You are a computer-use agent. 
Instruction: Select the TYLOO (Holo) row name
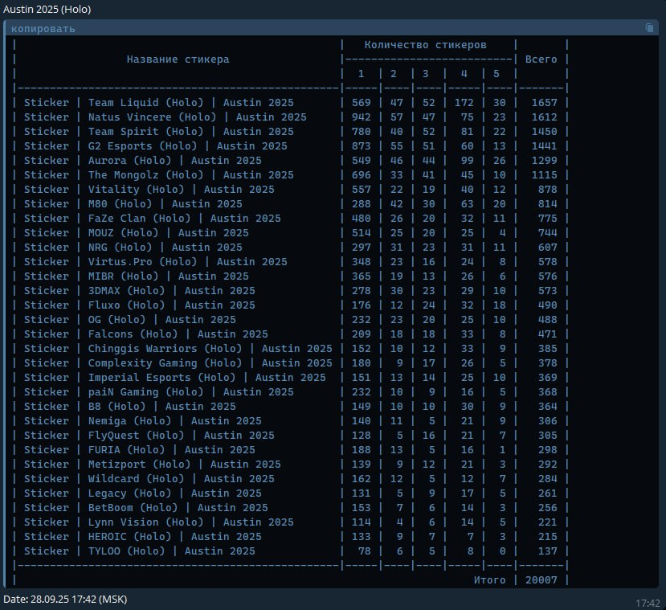[139, 550]
